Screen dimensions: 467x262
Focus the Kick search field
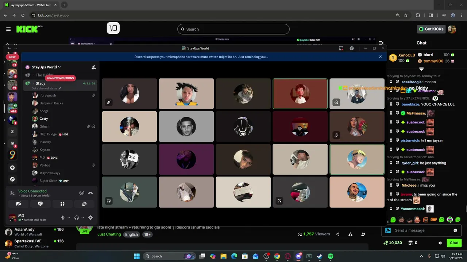click(233, 29)
